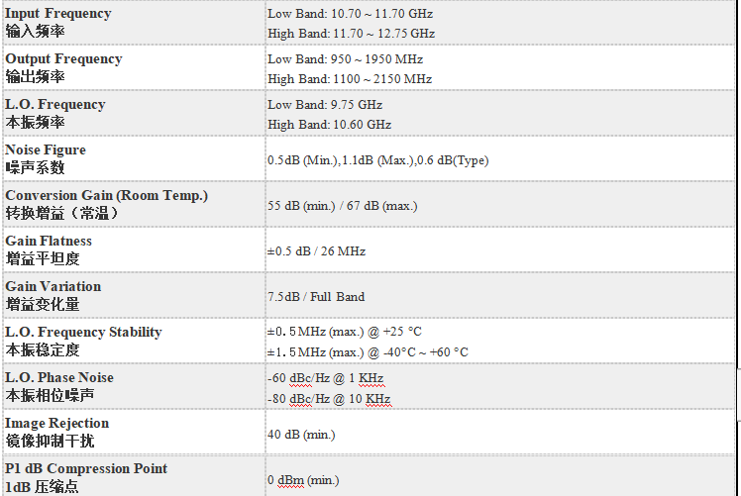Click the 7.5dB / Full Band value

316,297
